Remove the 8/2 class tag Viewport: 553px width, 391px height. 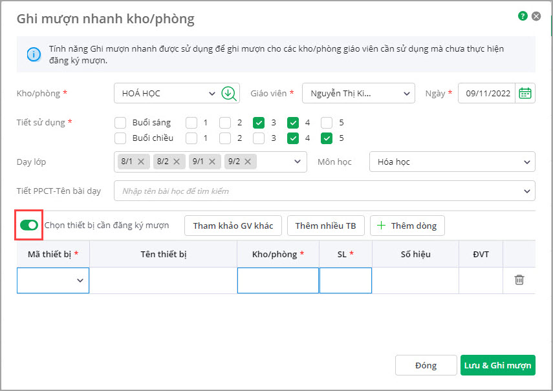(177, 162)
